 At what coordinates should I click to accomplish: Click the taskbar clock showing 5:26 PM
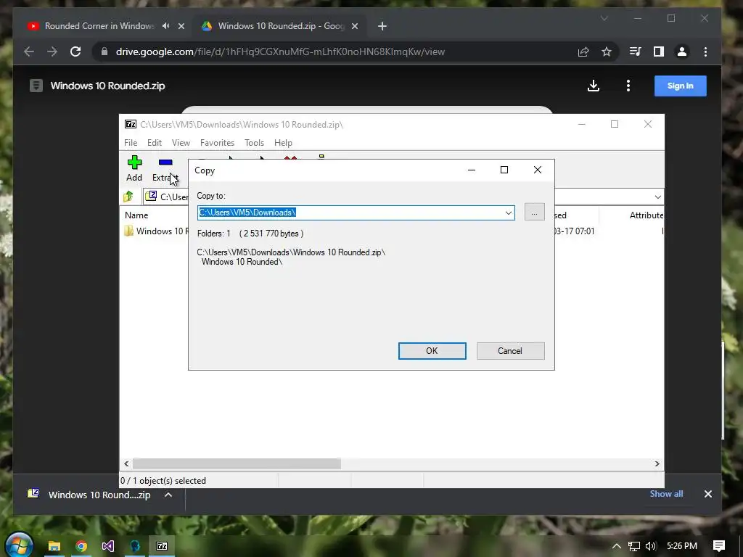click(x=682, y=546)
